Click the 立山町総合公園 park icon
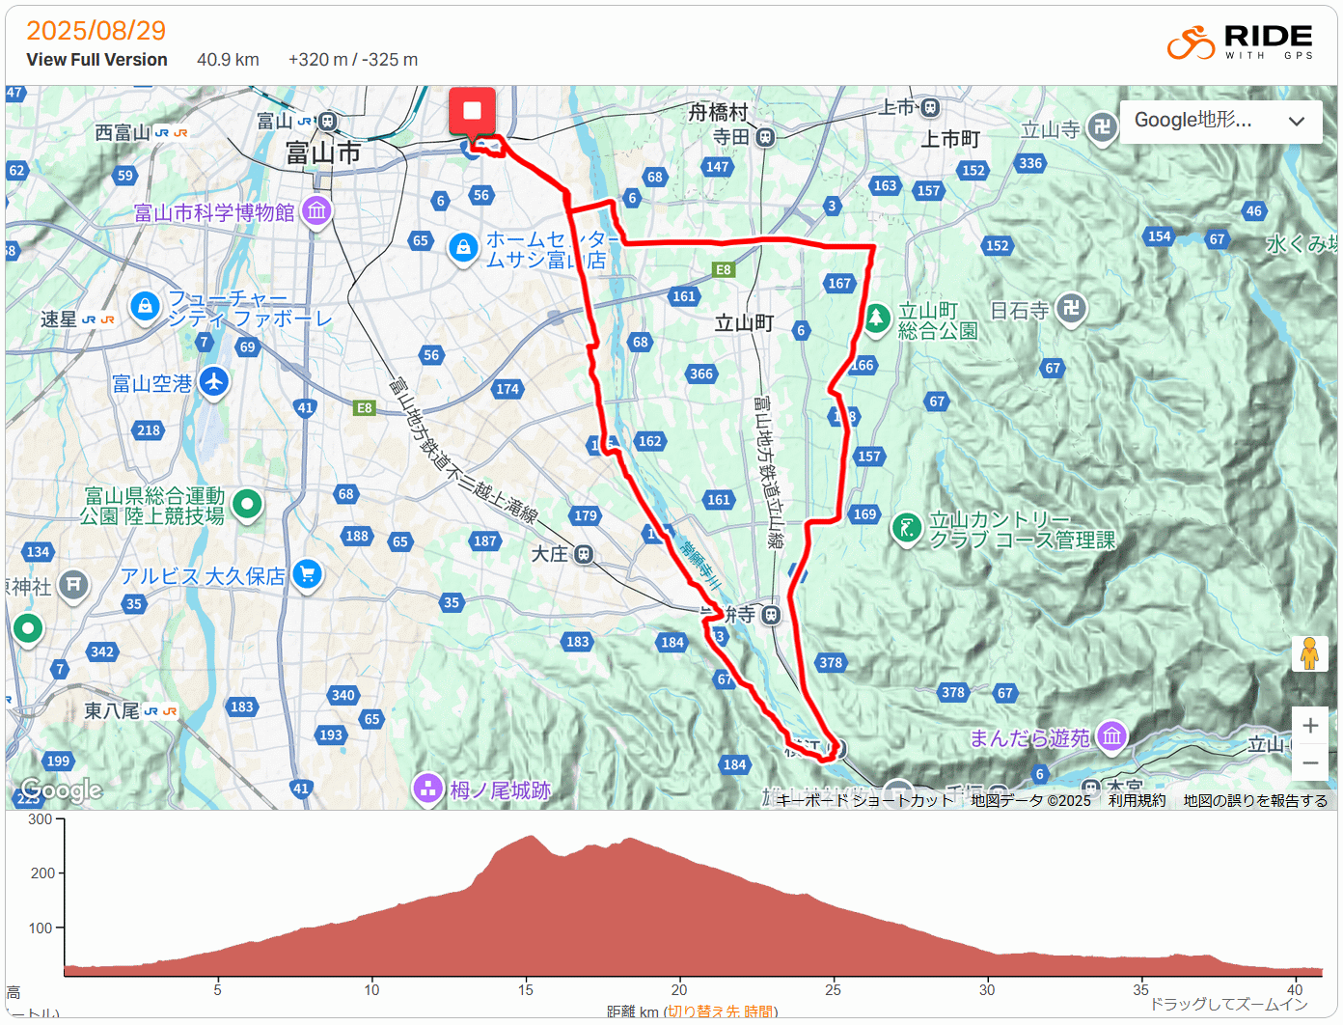1343x1025 pixels. point(877,319)
